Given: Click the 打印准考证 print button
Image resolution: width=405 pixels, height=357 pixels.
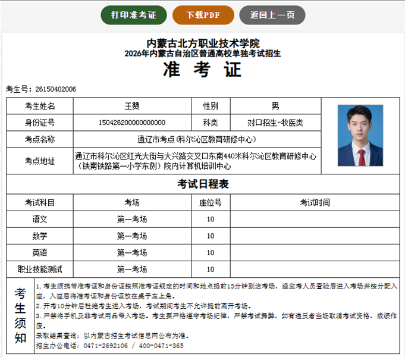Looking at the screenshot, I should [x=134, y=15].
